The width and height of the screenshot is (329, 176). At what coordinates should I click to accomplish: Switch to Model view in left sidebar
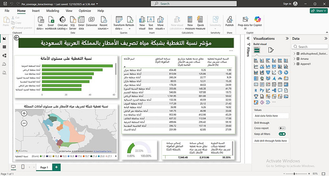click(4, 55)
